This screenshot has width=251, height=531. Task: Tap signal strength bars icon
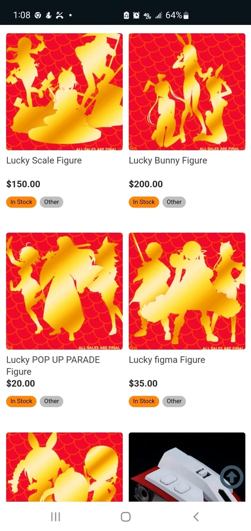pos(159,15)
